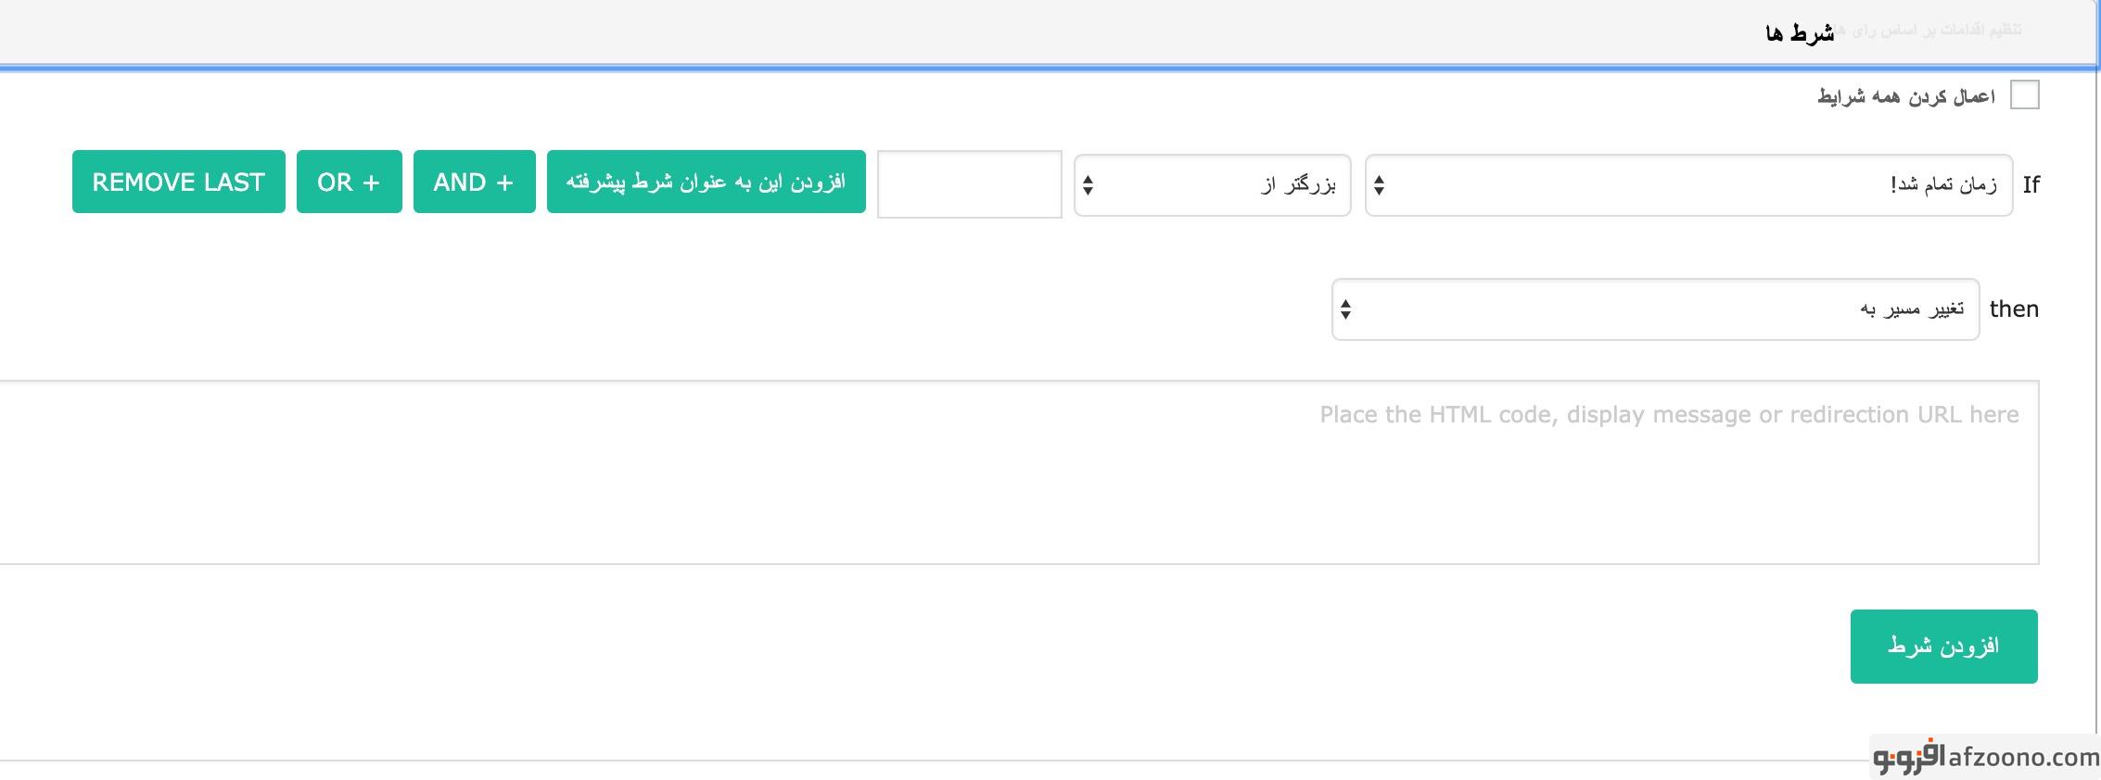Click the arrows icon on the زمان تمام شد! select
This screenshot has height=780, width=2101.
[1380, 185]
